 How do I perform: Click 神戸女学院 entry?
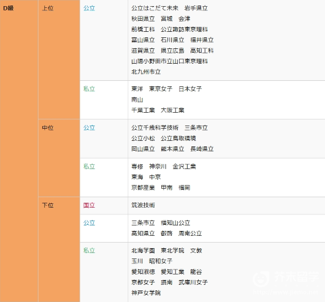tap(146, 293)
